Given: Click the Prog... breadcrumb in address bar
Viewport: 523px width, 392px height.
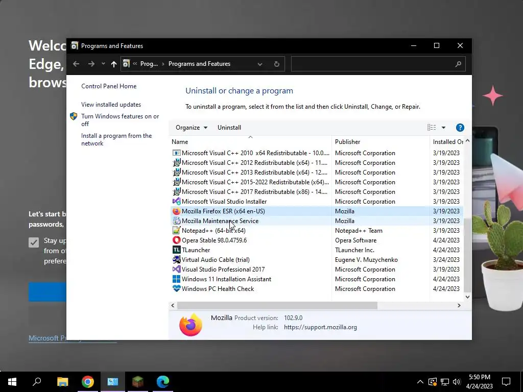Looking at the screenshot, I should 149,64.
